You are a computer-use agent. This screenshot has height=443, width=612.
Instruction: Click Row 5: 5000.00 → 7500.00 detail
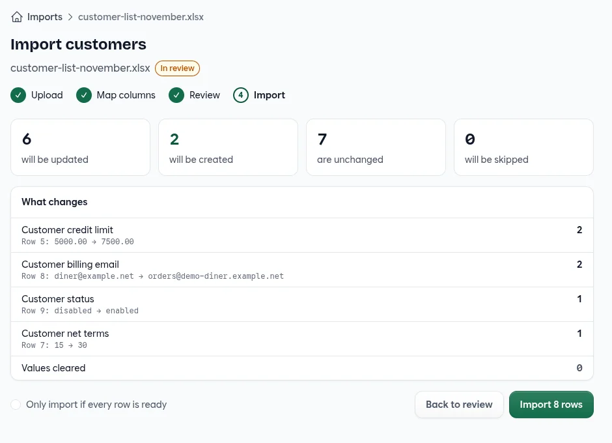(x=77, y=242)
